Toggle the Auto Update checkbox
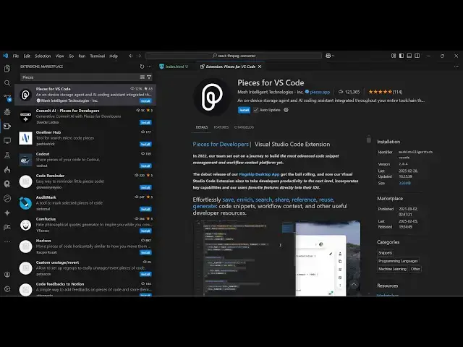463x347 pixels. tap(255, 110)
